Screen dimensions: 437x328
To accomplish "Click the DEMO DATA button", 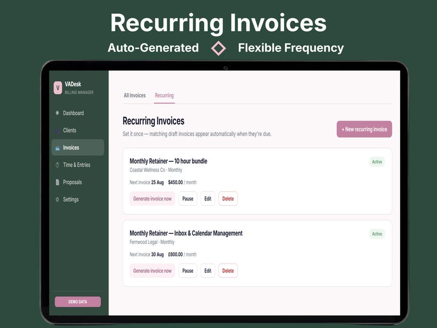I will click(x=78, y=302).
